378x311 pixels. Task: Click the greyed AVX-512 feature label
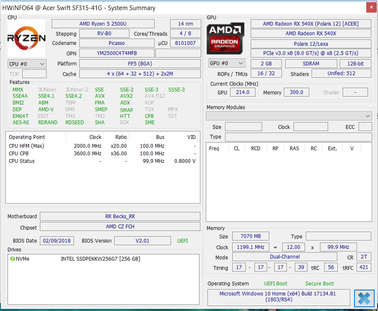click(155, 96)
